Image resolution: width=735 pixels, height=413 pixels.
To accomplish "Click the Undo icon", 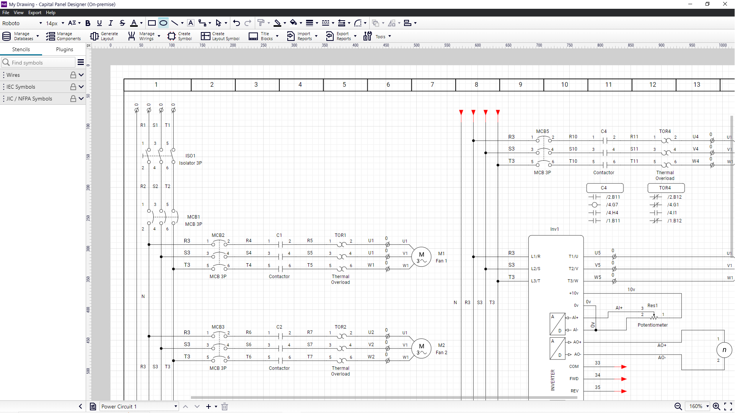I will pyautogui.click(x=236, y=23).
